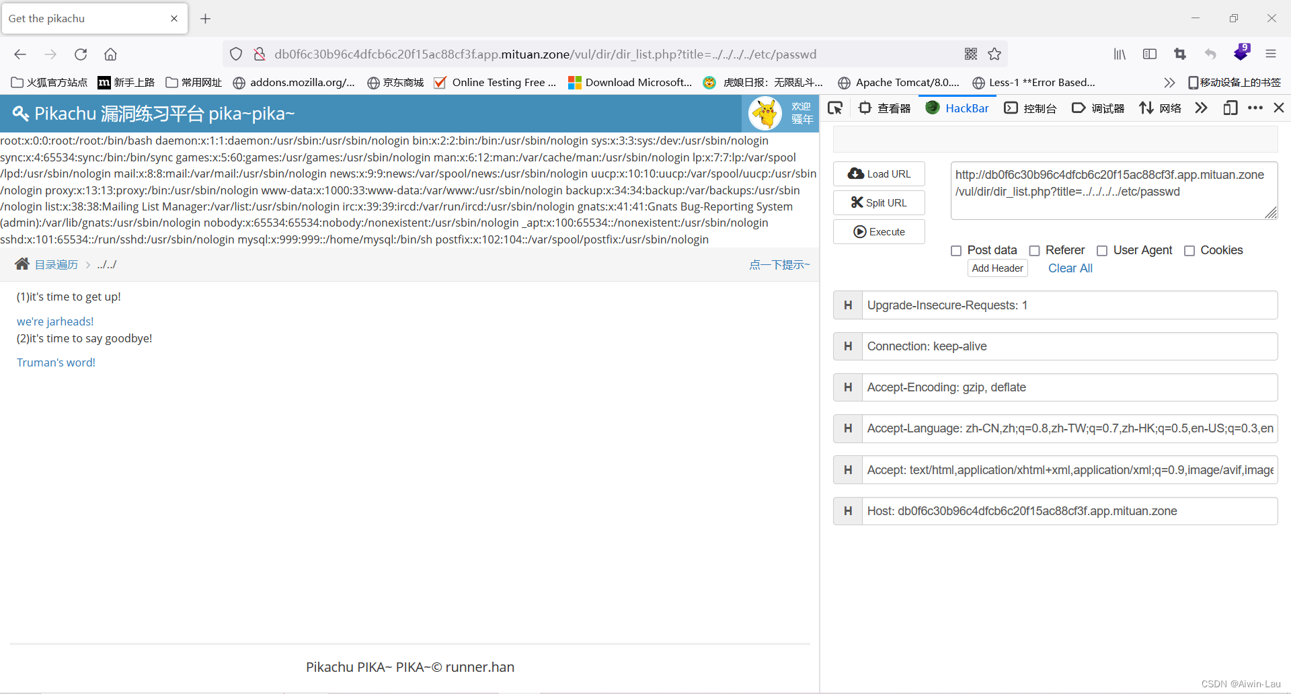This screenshot has height=694, width=1291.
Task: Open the 常用网址 bookmark folder
Action: 194,83
